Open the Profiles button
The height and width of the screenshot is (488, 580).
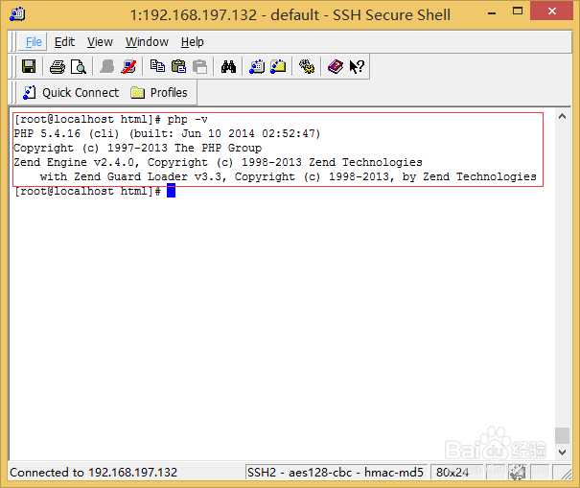pyautogui.click(x=159, y=92)
